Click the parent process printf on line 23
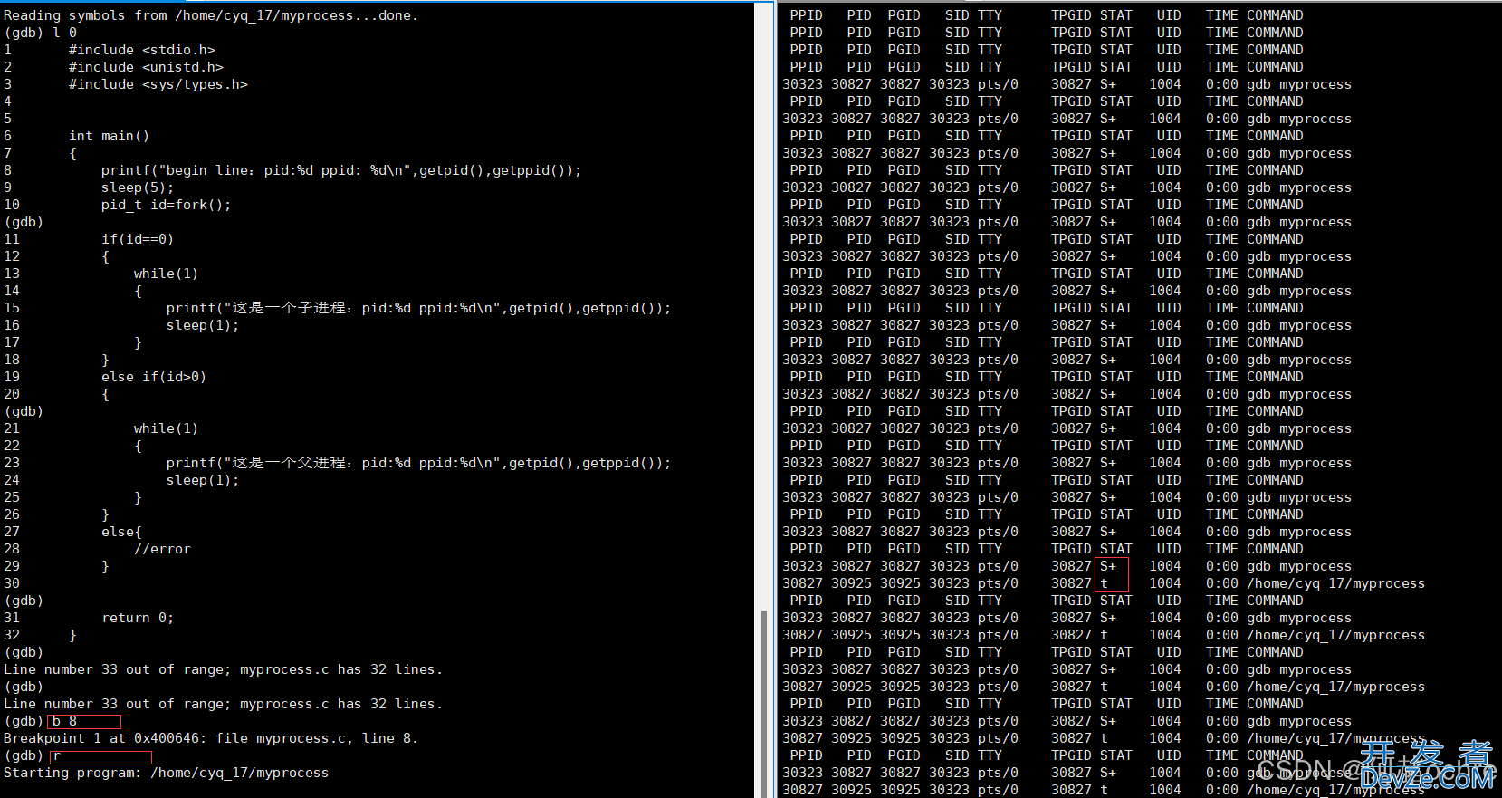This screenshot has height=798, width=1502. 418,463
